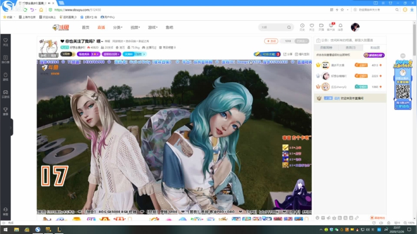Open the ranking icon in left sidebar
417x234 pixels.
(5, 59)
